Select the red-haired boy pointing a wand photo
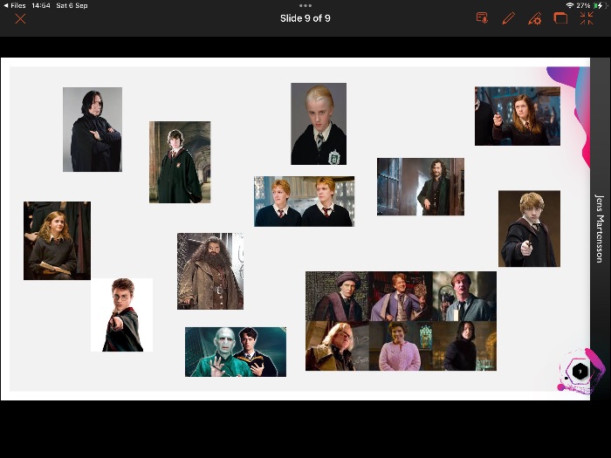This screenshot has width=611, height=458. coord(529,229)
